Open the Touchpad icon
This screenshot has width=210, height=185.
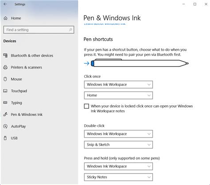5,91
